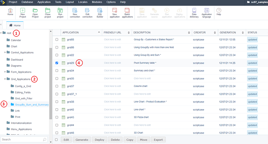268x144 pixels.
Task: Click the folder tree vertical scrollbar
Action: point(50,83)
